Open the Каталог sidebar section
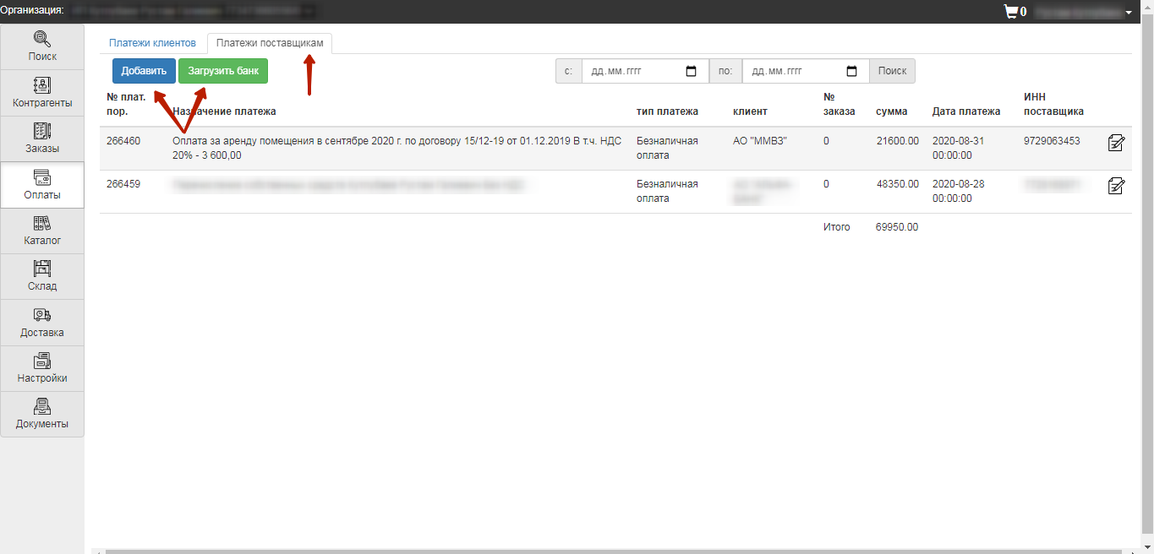 click(x=42, y=231)
